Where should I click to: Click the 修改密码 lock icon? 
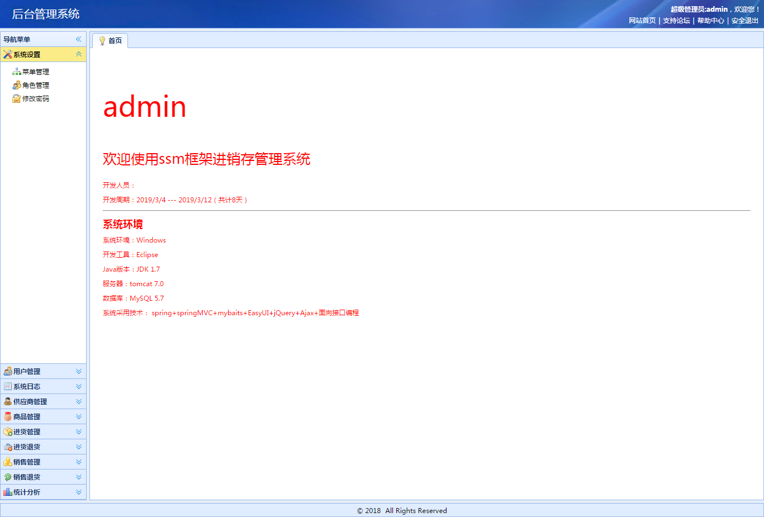point(17,98)
